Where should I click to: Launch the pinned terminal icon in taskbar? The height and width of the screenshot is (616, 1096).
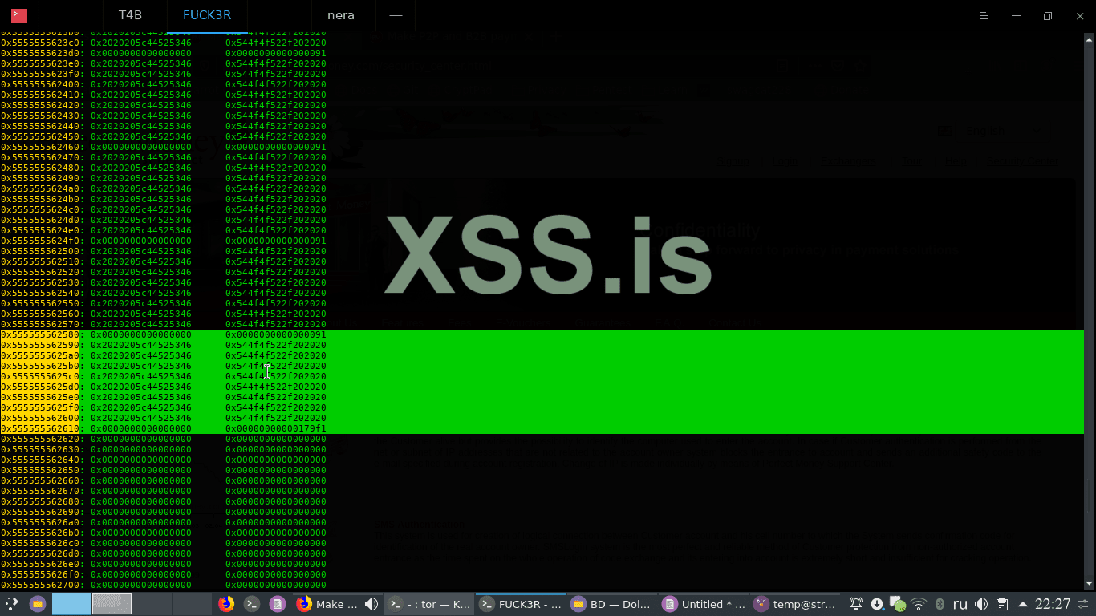(252, 604)
